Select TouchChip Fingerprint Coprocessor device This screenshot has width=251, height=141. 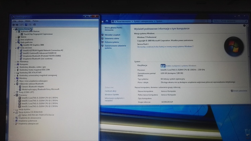pyautogui.click(x=38, y=34)
